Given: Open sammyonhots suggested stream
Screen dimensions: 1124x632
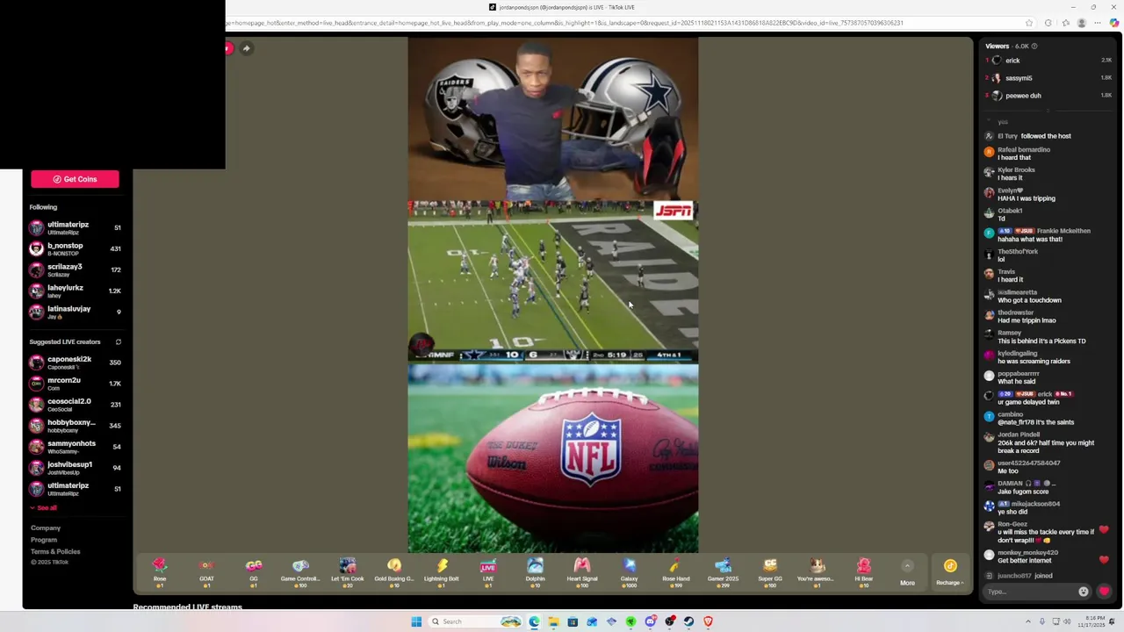Looking at the screenshot, I should 75,447.
